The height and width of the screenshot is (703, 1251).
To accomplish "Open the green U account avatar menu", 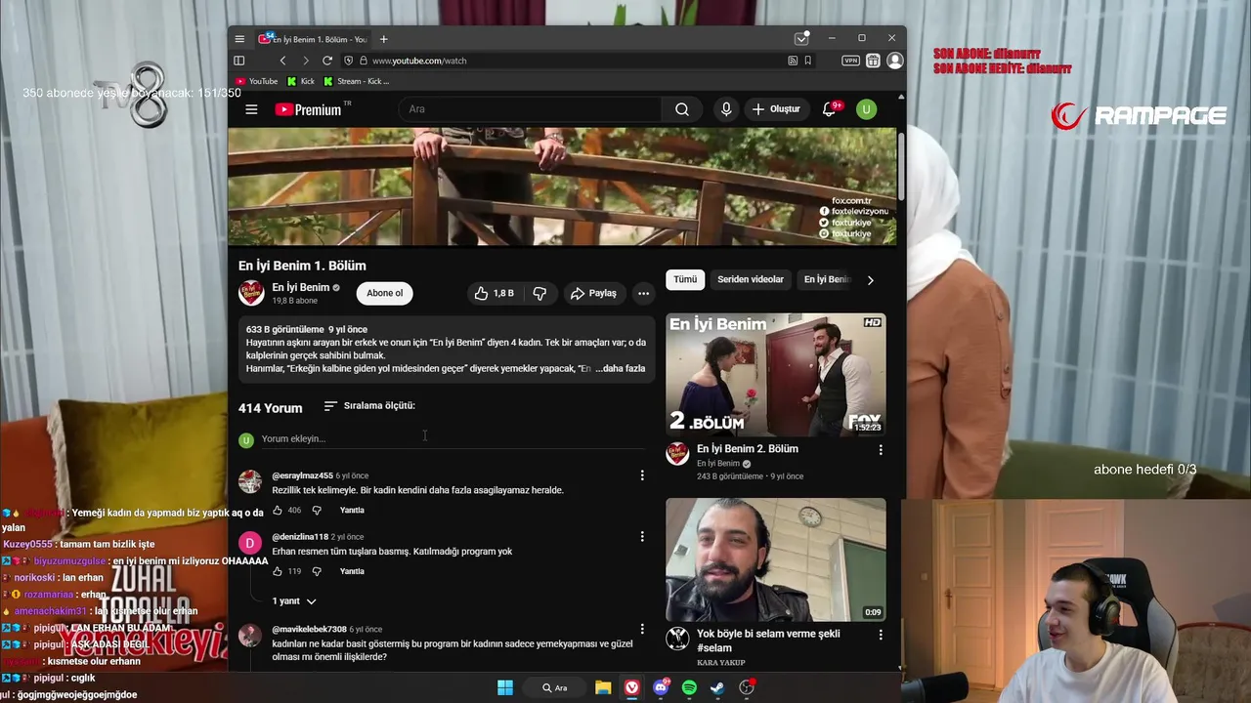I will [x=866, y=109].
